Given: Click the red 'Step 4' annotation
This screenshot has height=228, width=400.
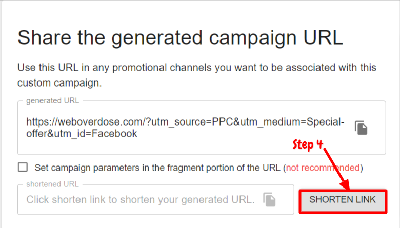Looking at the screenshot, I should coord(308,144).
